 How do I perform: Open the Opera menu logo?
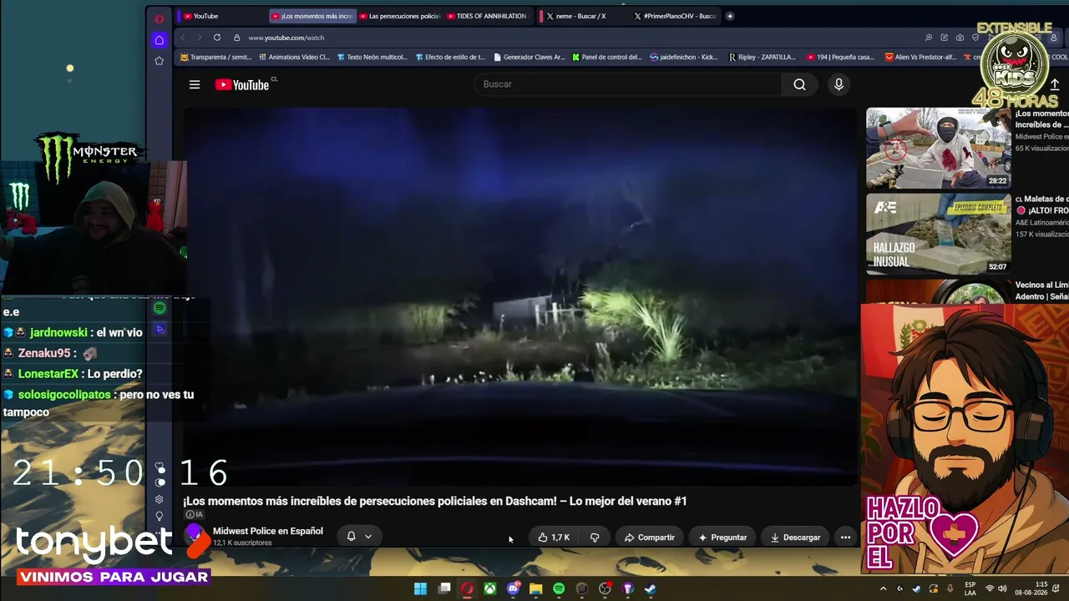click(x=160, y=18)
